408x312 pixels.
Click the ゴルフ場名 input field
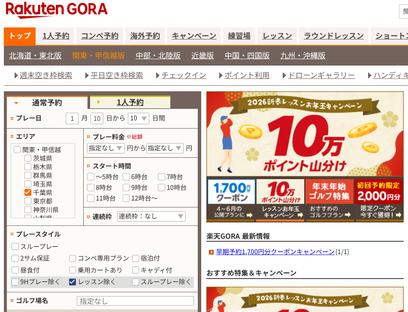click(135, 301)
